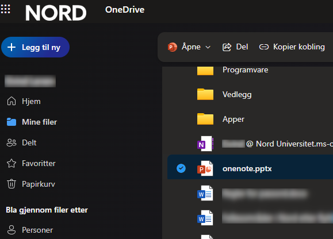
Task: Expand the Åpne dropdown chevron
Action: pos(208,47)
